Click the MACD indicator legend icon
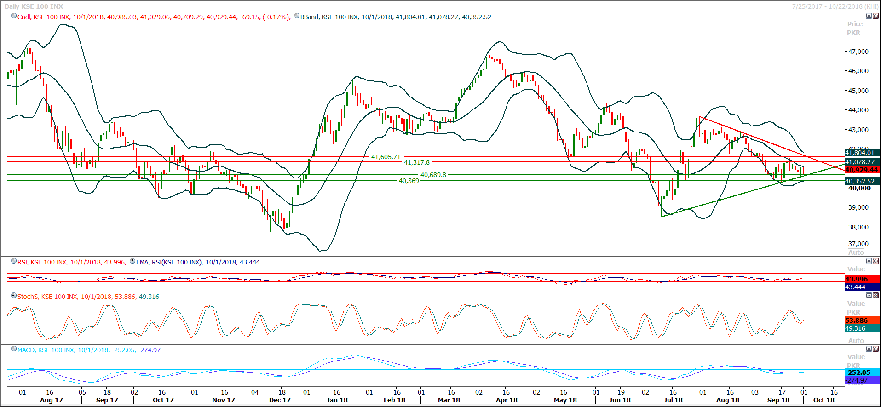The image size is (881, 407). click(x=14, y=349)
